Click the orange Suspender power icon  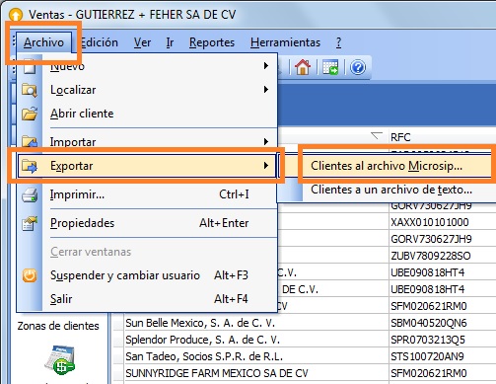point(30,275)
